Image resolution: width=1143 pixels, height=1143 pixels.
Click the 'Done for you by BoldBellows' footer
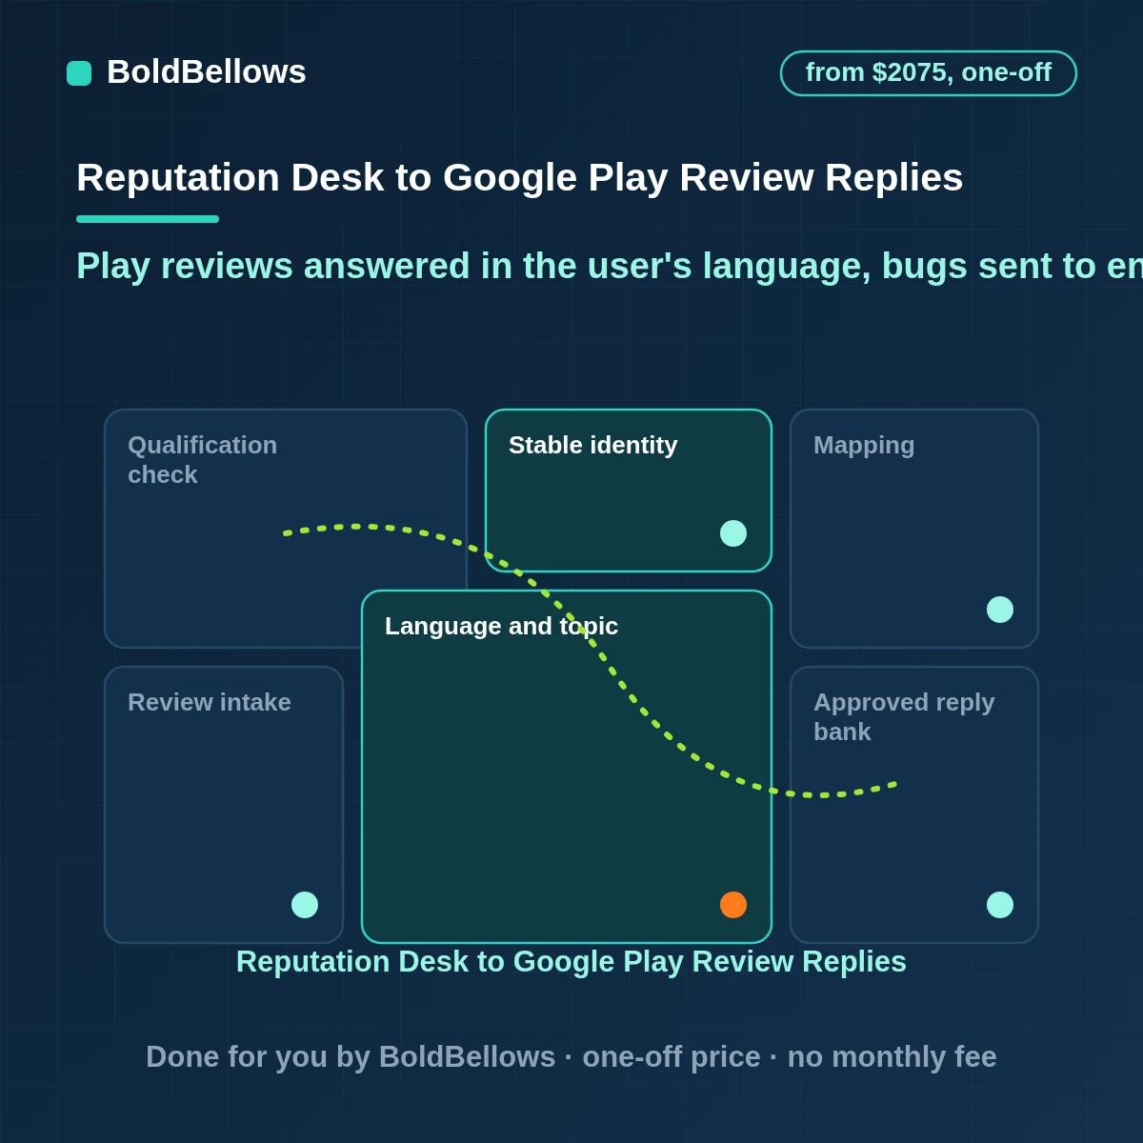pos(571,1057)
